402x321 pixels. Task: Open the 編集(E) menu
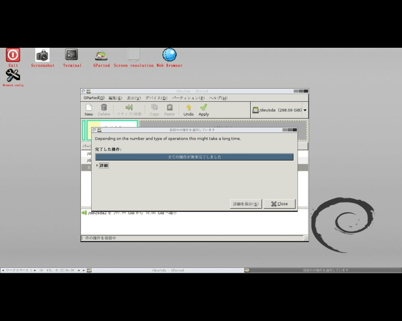coord(115,98)
